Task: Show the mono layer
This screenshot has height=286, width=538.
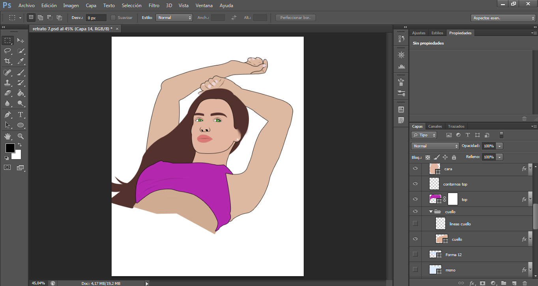Action: coord(415,270)
